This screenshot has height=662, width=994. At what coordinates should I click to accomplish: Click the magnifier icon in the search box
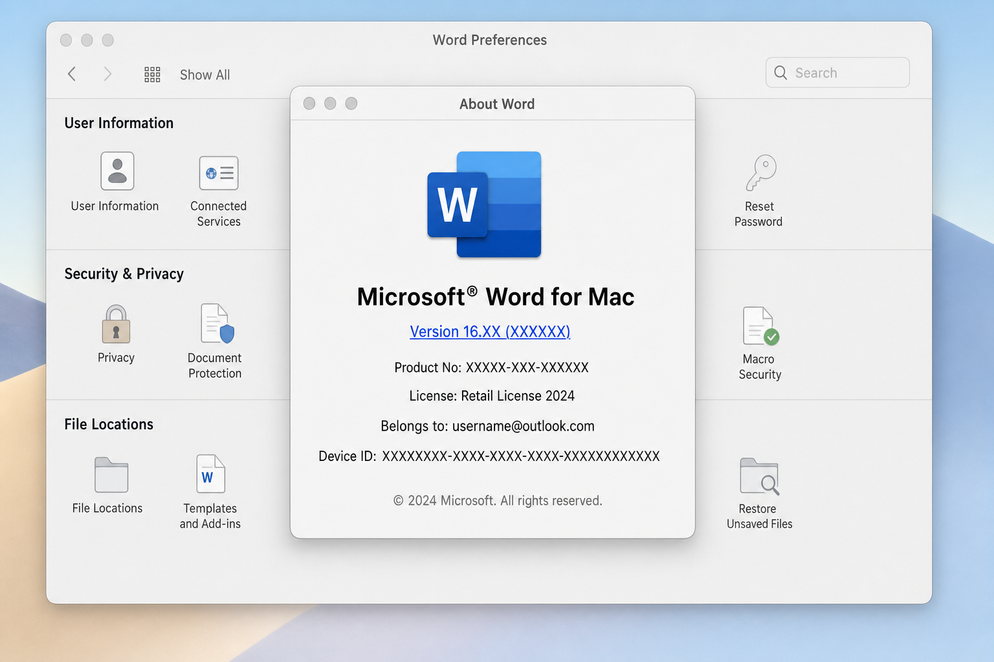pos(780,73)
